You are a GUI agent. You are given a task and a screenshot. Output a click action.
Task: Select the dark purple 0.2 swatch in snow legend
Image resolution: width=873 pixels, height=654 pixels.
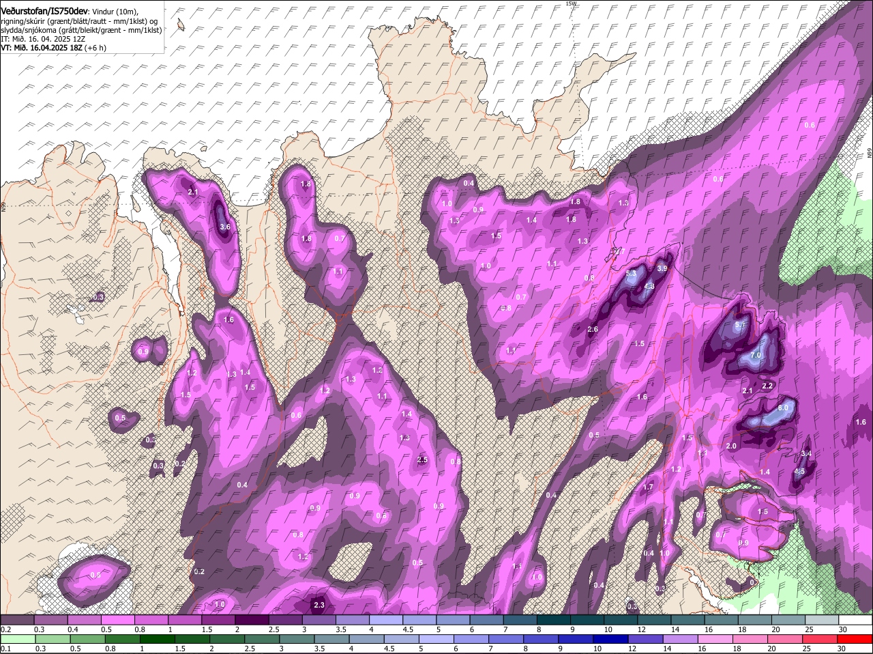click(17, 620)
